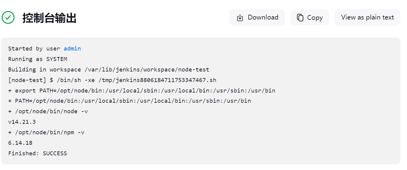This screenshot has width=407, height=170.
Task: Click the '+ PATH=/opt/node/bin' log line
Action: 130,101
